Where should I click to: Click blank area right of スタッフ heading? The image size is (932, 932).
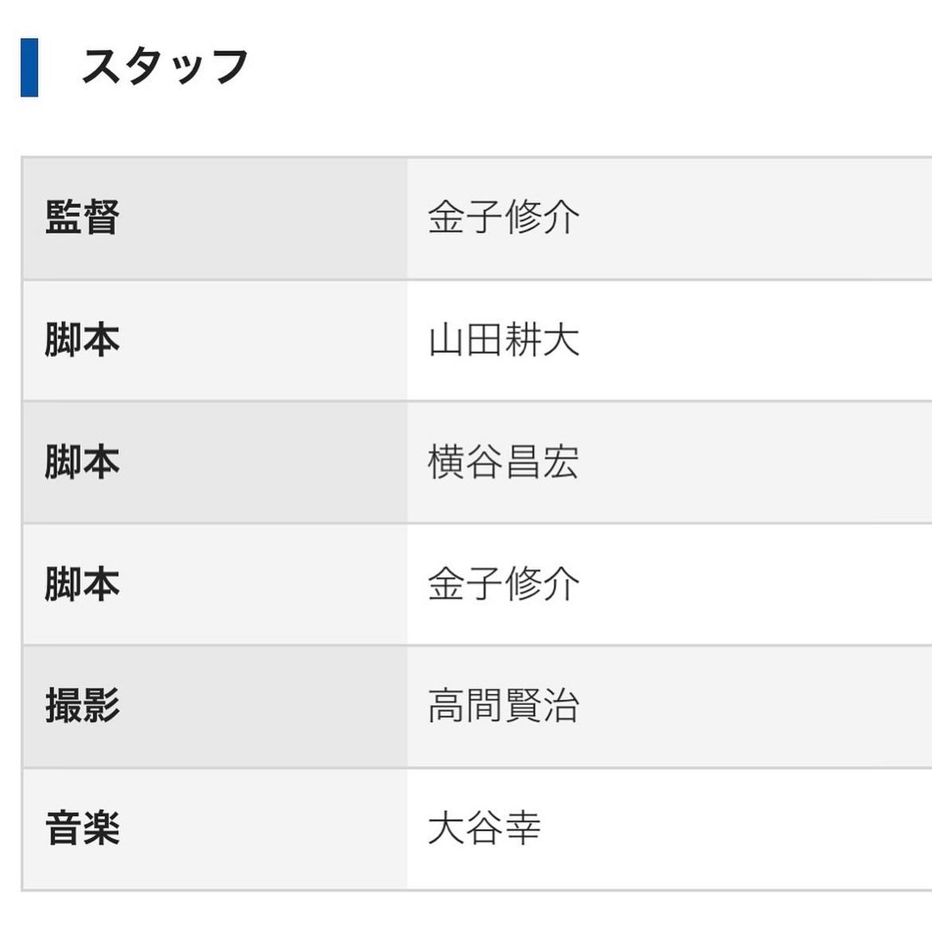[x=587, y=67]
